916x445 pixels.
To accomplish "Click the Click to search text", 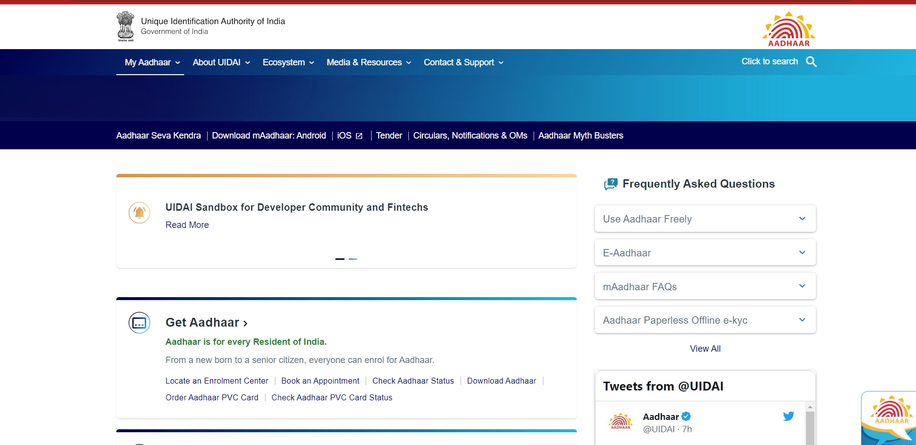I will coord(769,61).
